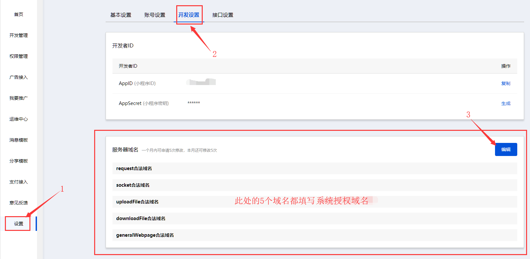Copy the AppID with 复制 link
Viewport: 530px width, 259px height.
(506, 83)
